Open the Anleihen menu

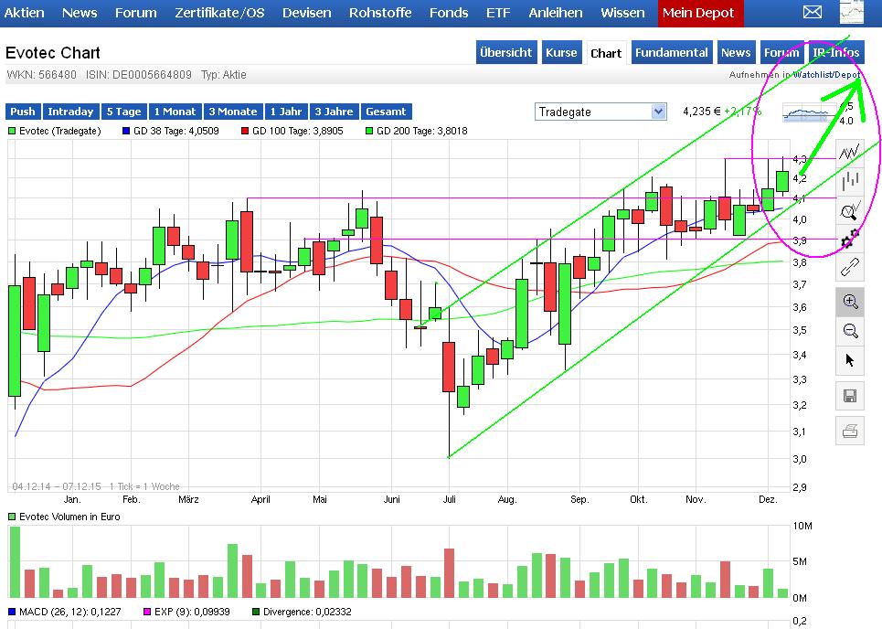coord(555,13)
